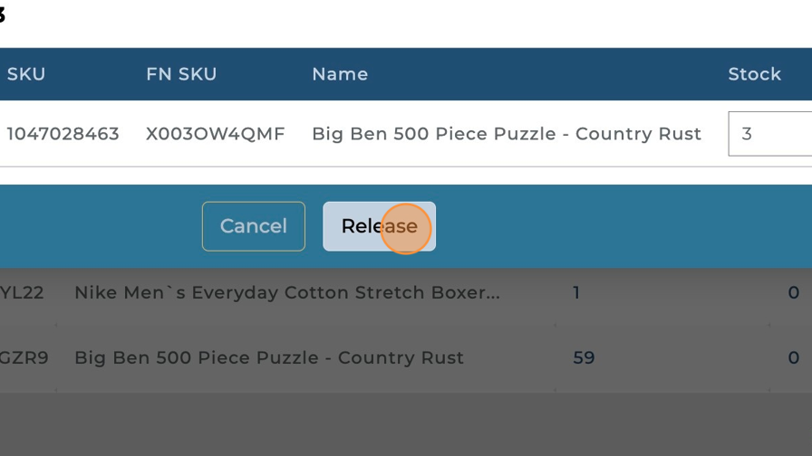Click the FN SKU column header
812x456 pixels.
pos(181,74)
